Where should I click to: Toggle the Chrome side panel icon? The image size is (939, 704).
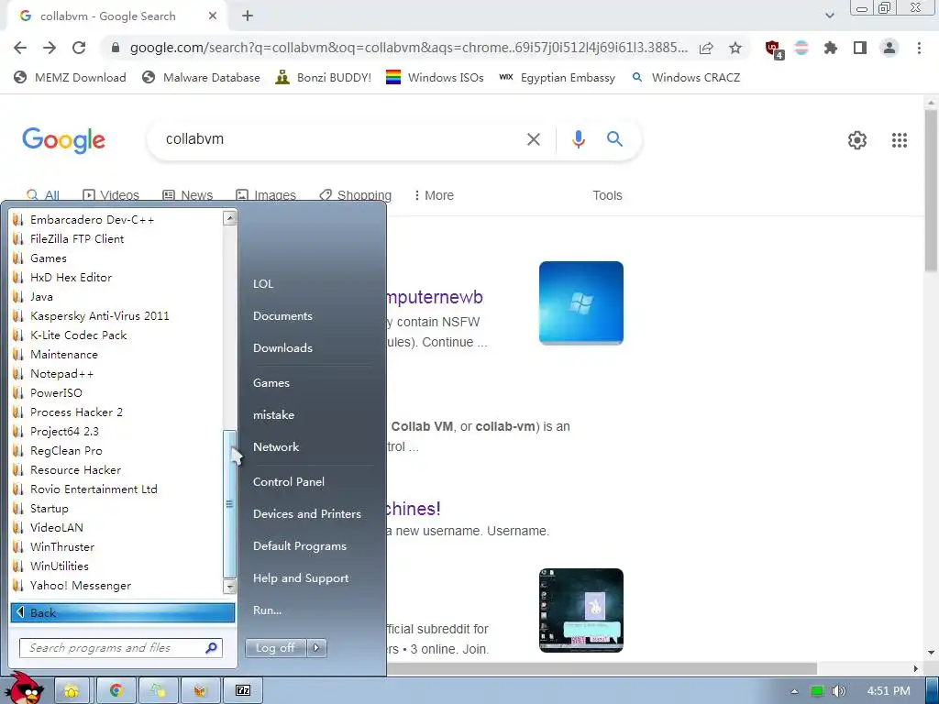pos(860,48)
